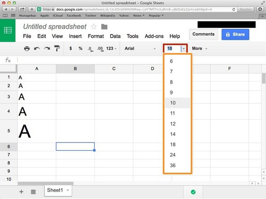Click the font size dropdown arrow
Image resolution: width=266 pixels, height=199 pixels.
point(184,48)
